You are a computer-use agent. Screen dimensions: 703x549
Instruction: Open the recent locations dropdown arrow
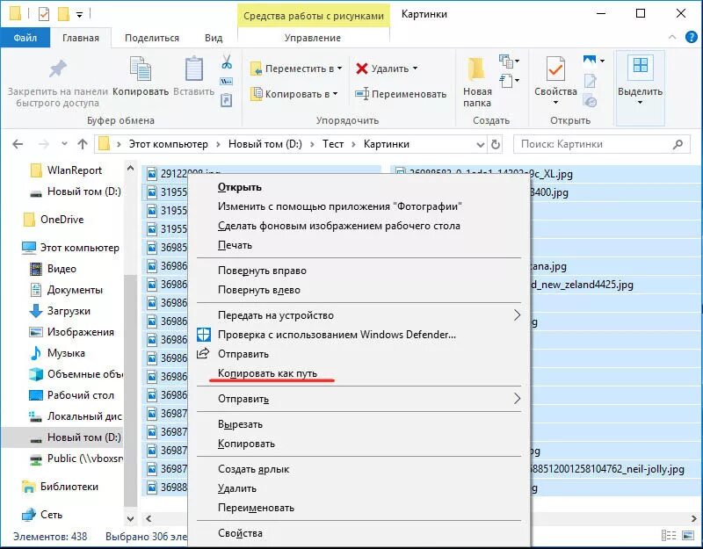[x=64, y=144]
